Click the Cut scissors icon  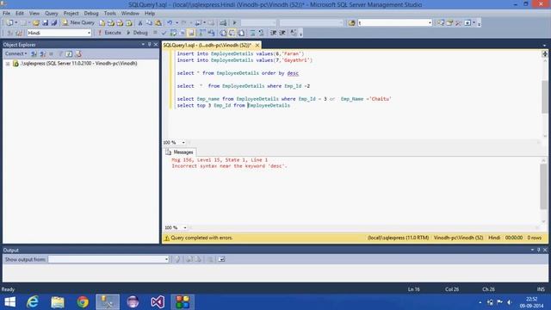(x=140, y=23)
